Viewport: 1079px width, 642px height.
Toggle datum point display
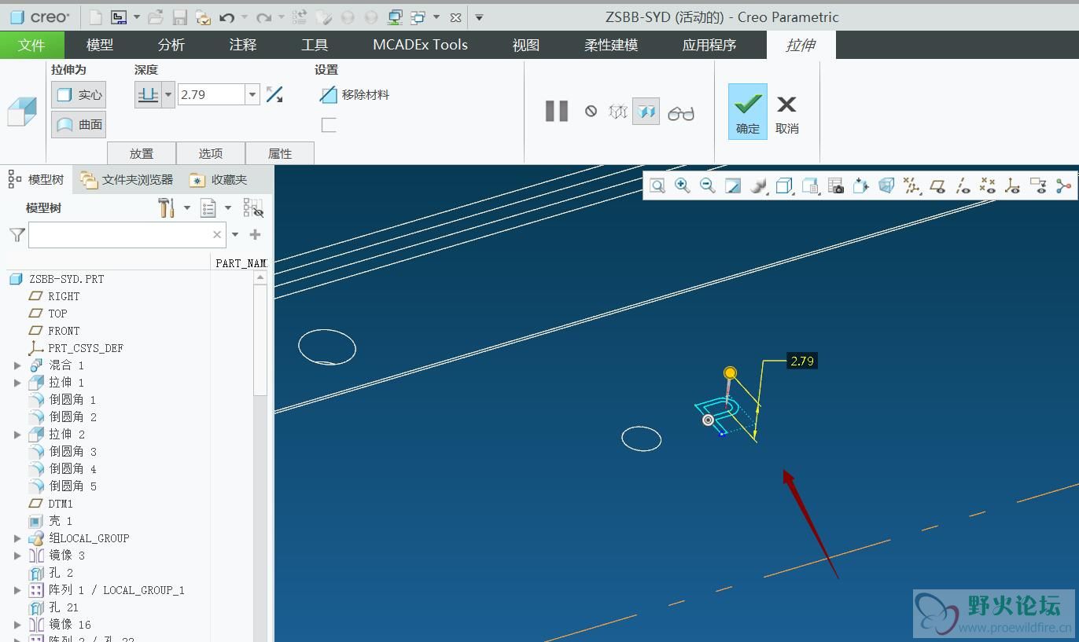click(988, 185)
